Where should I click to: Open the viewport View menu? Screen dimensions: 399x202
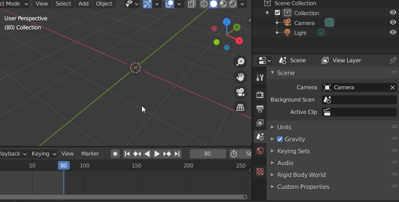point(42,4)
